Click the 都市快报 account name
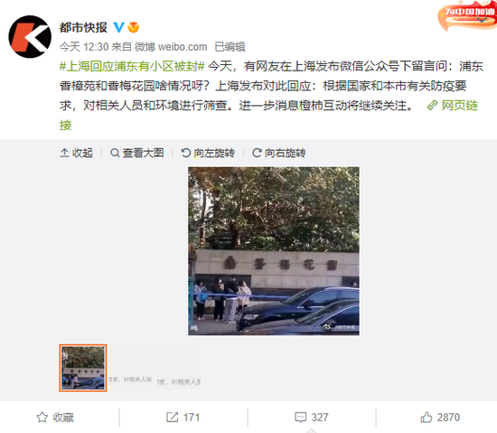Viewport: 497px width, 433px height. [x=83, y=28]
